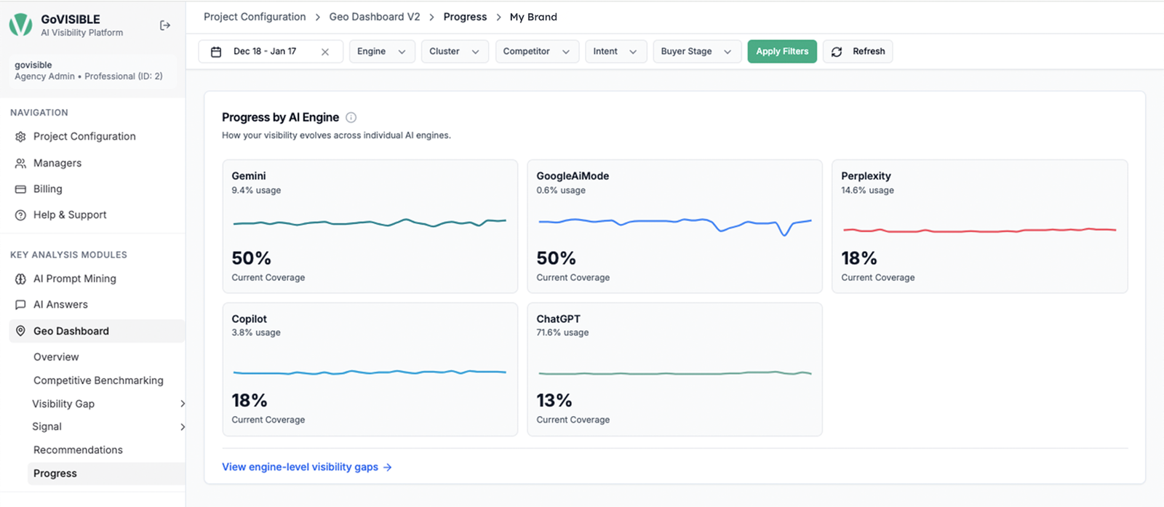This screenshot has width=1164, height=507.
Task: Click the logout icon beside GoVisible
Action: [165, 25]
